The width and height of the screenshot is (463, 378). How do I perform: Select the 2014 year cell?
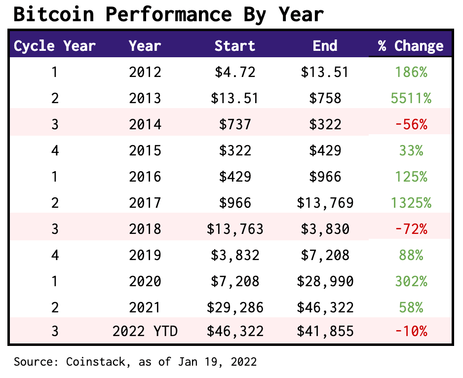coord(145,124)
